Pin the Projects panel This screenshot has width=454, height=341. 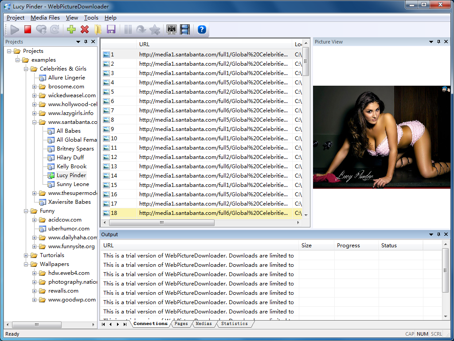(86, 42)
